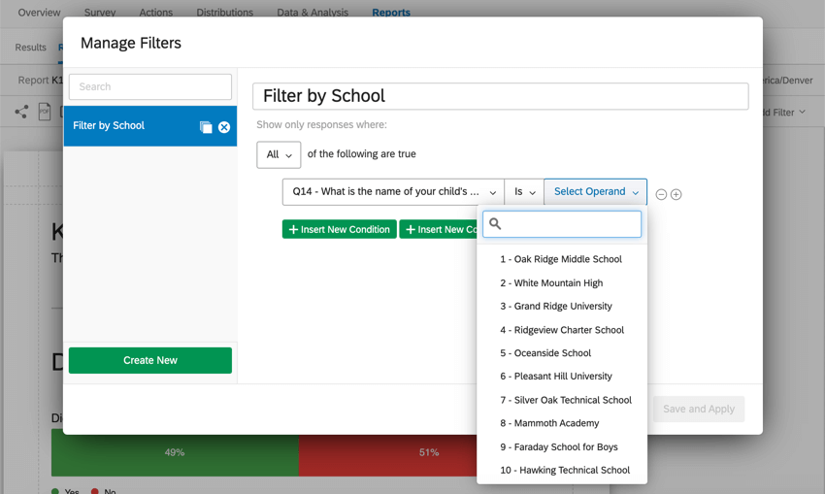
Task: Click magnifier icon in operand search
Action: (495, 223)
